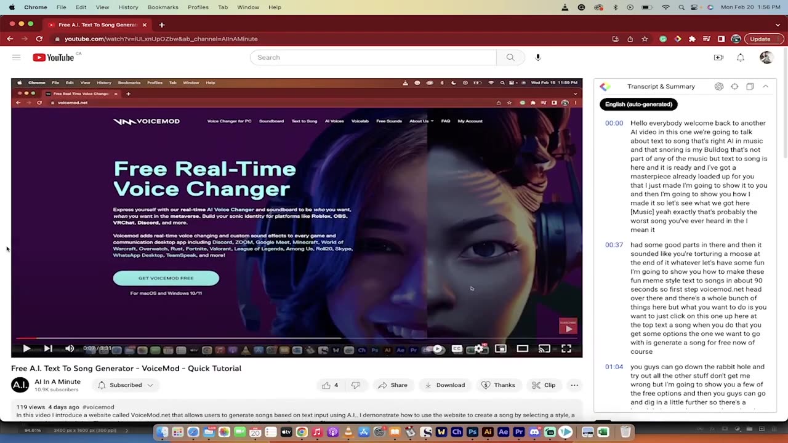This screenshot has width=788, height=443.
Task: Open Wi-Fi status in the menu bar
Action: 665,7
